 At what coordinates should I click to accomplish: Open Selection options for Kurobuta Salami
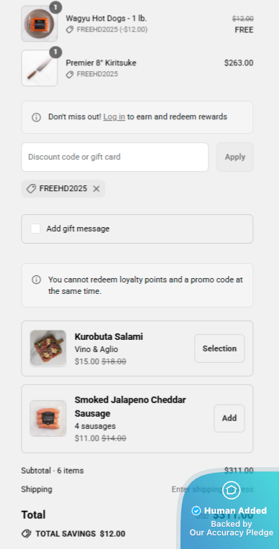[219, 349]
